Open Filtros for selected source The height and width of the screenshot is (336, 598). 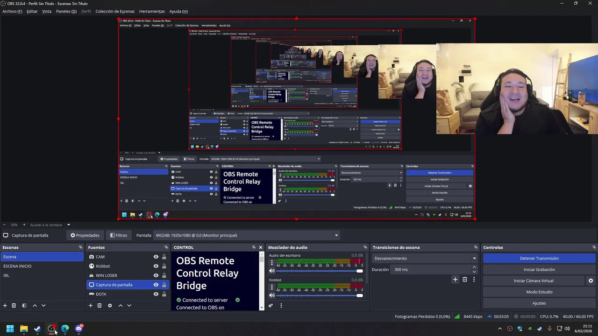(x=118, y=235)
